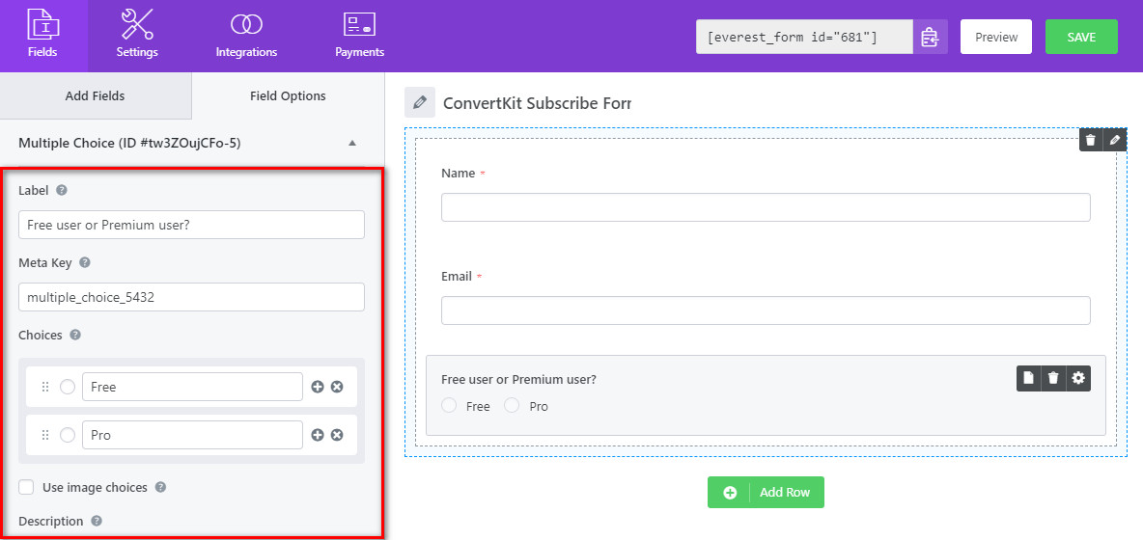Set Pro choice as default radio
Image resolution: width=1143 pixels, height=540 pixels.
(67, 435)
